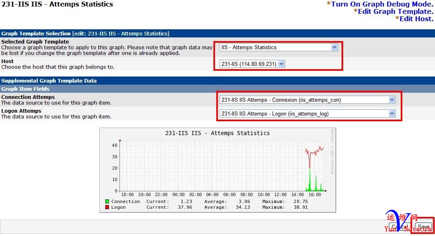Click the Logon Maximum value 38.91
This screenshot has height=236, width=435.
[301, 207]
